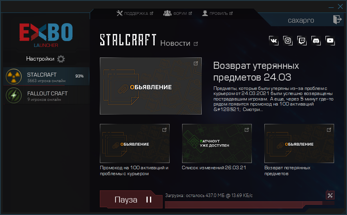Open the Форум link

[177, 13]
